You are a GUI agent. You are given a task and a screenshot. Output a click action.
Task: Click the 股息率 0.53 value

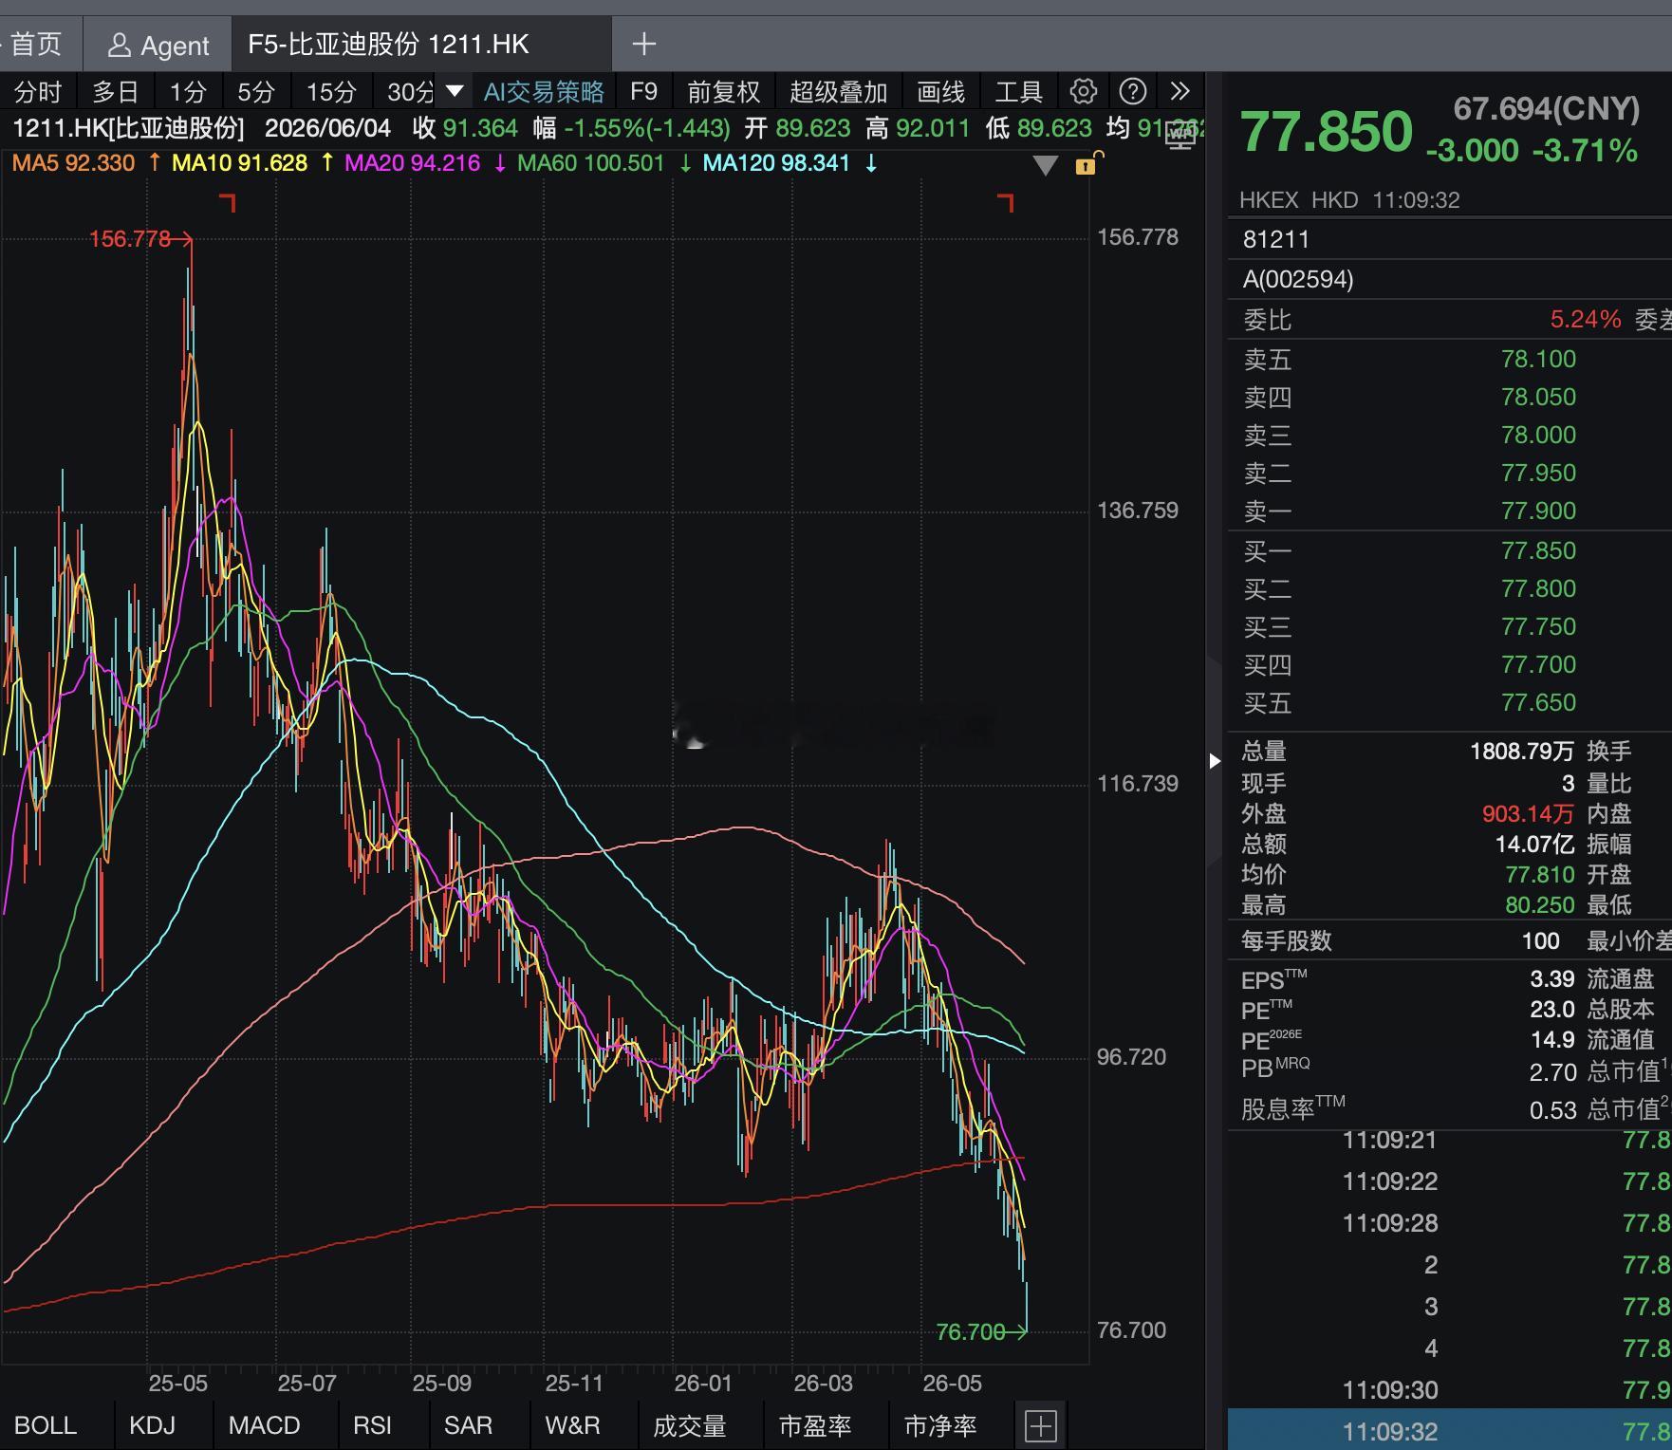click(x=1551, y=1110)
